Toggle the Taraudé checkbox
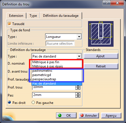The image size is (126, 123). pyautogui.click(x=9, y=24)
